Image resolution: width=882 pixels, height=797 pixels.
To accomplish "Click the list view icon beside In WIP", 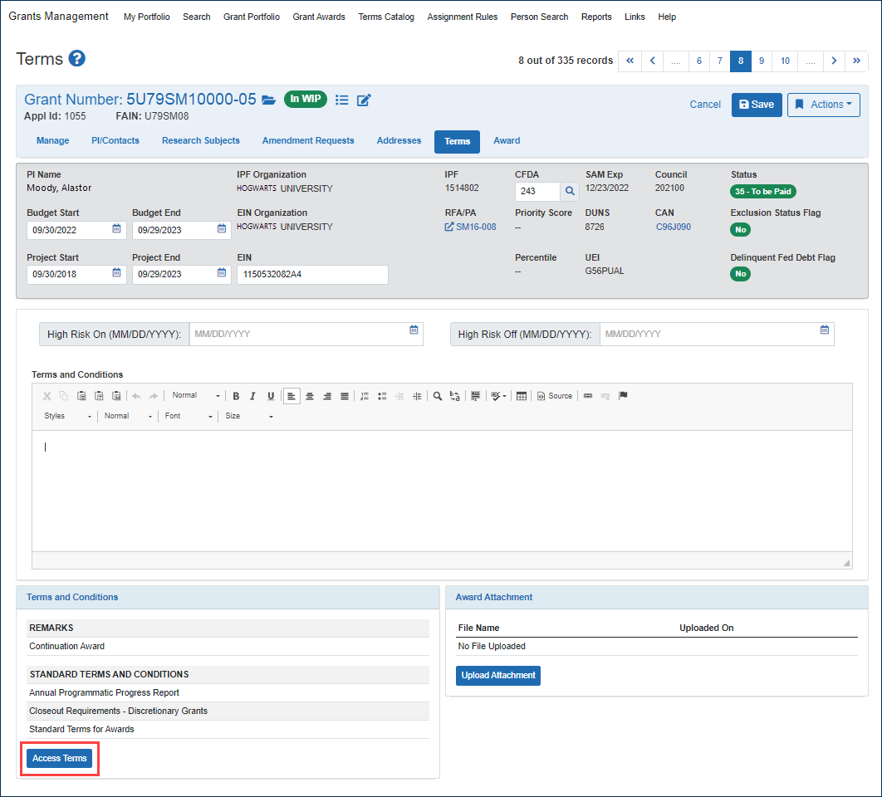I will 341,100.
